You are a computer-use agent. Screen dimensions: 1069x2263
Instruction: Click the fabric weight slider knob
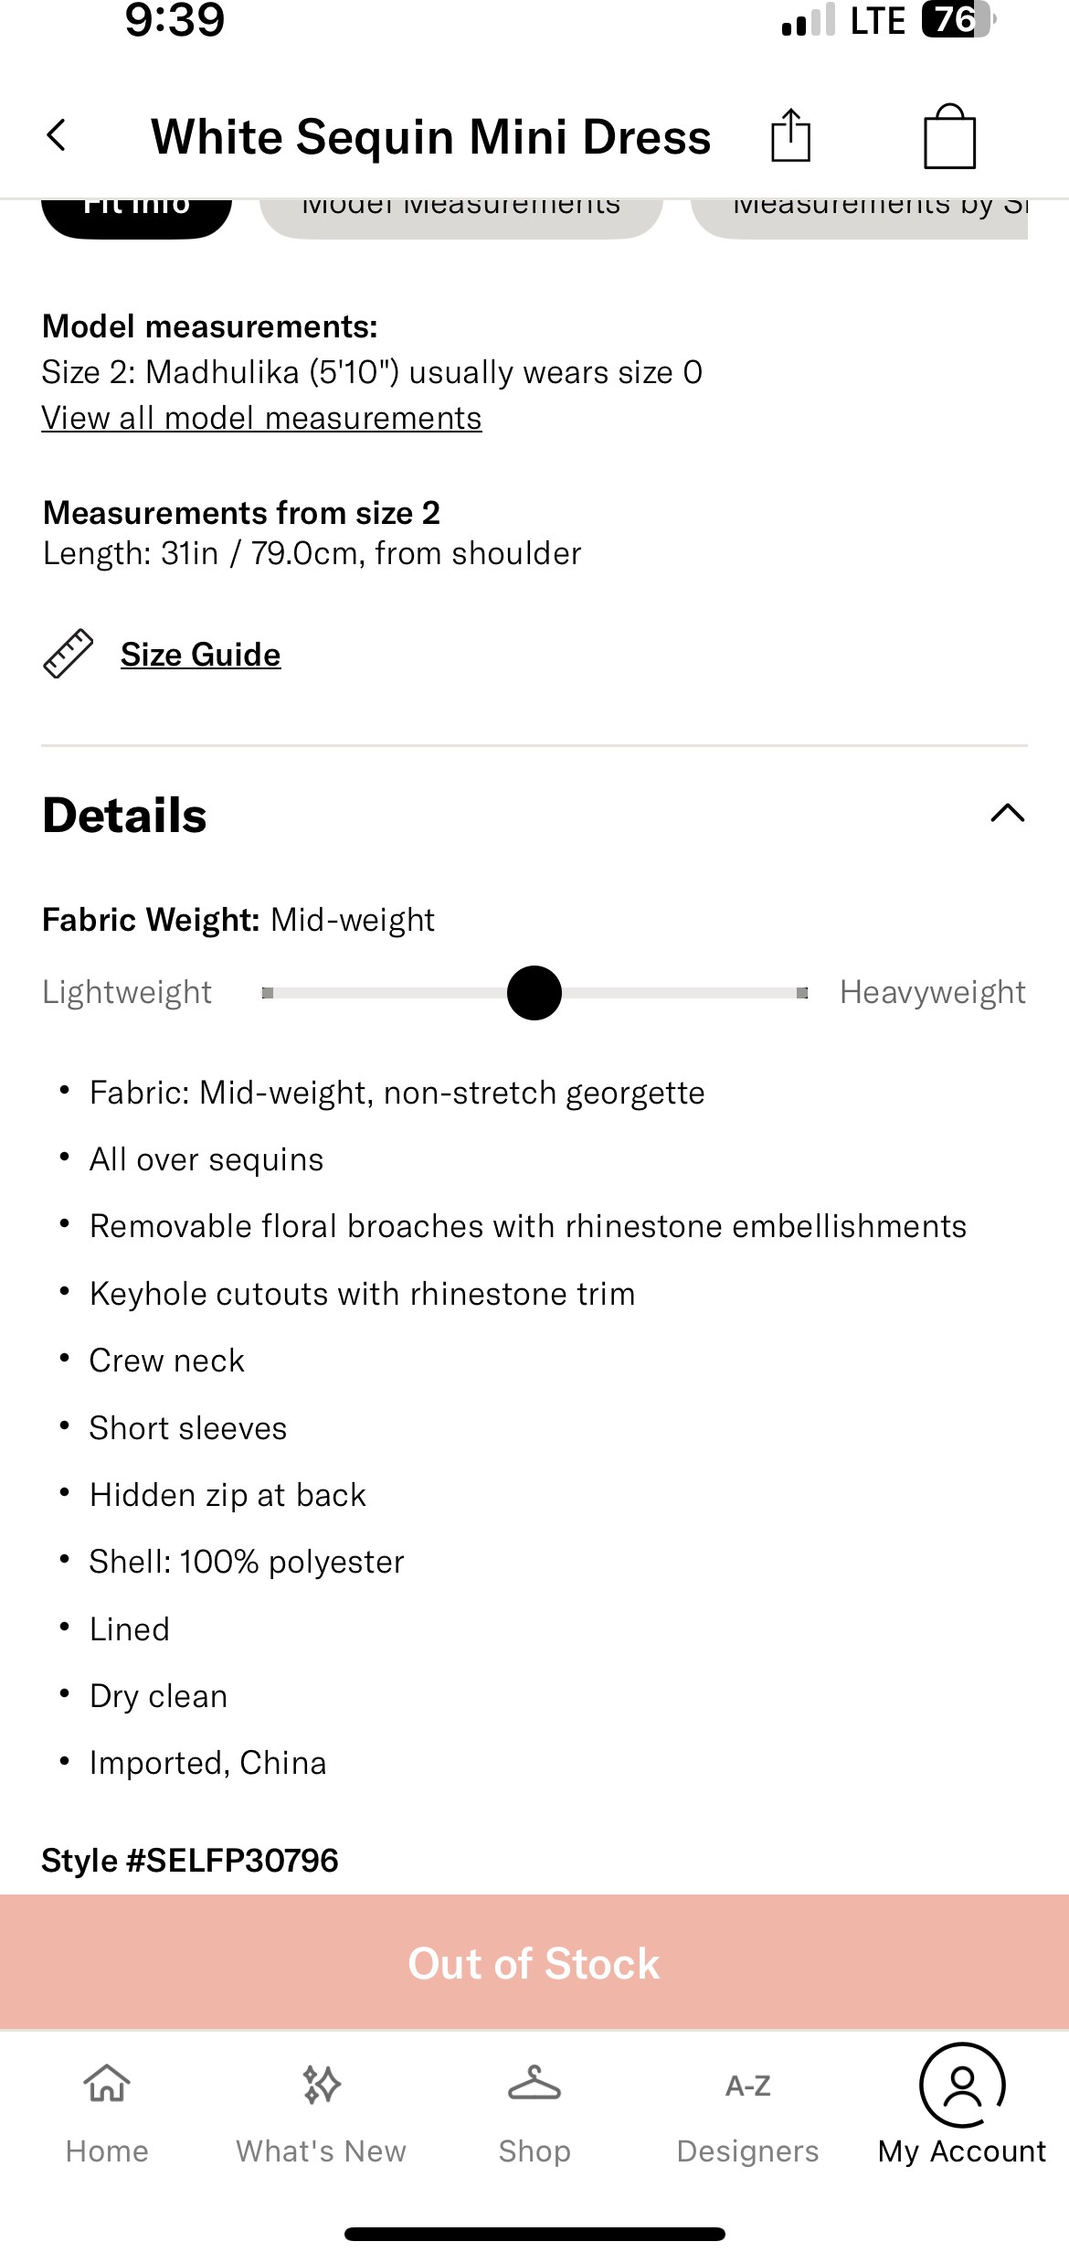coord(534,993)
